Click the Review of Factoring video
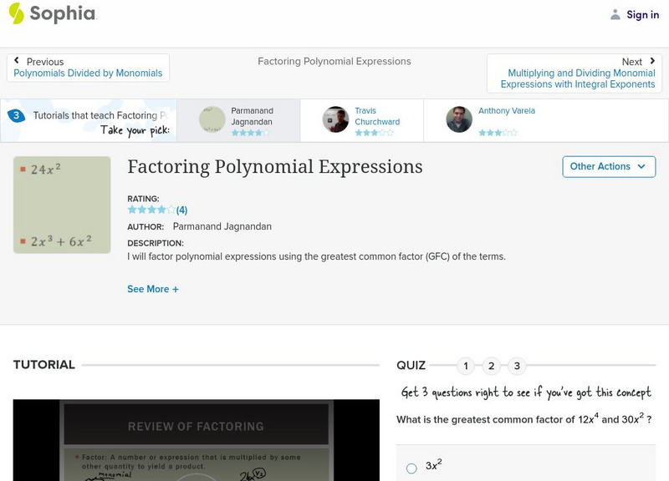This screenshot has width=669, height=481. coord(196,440)
